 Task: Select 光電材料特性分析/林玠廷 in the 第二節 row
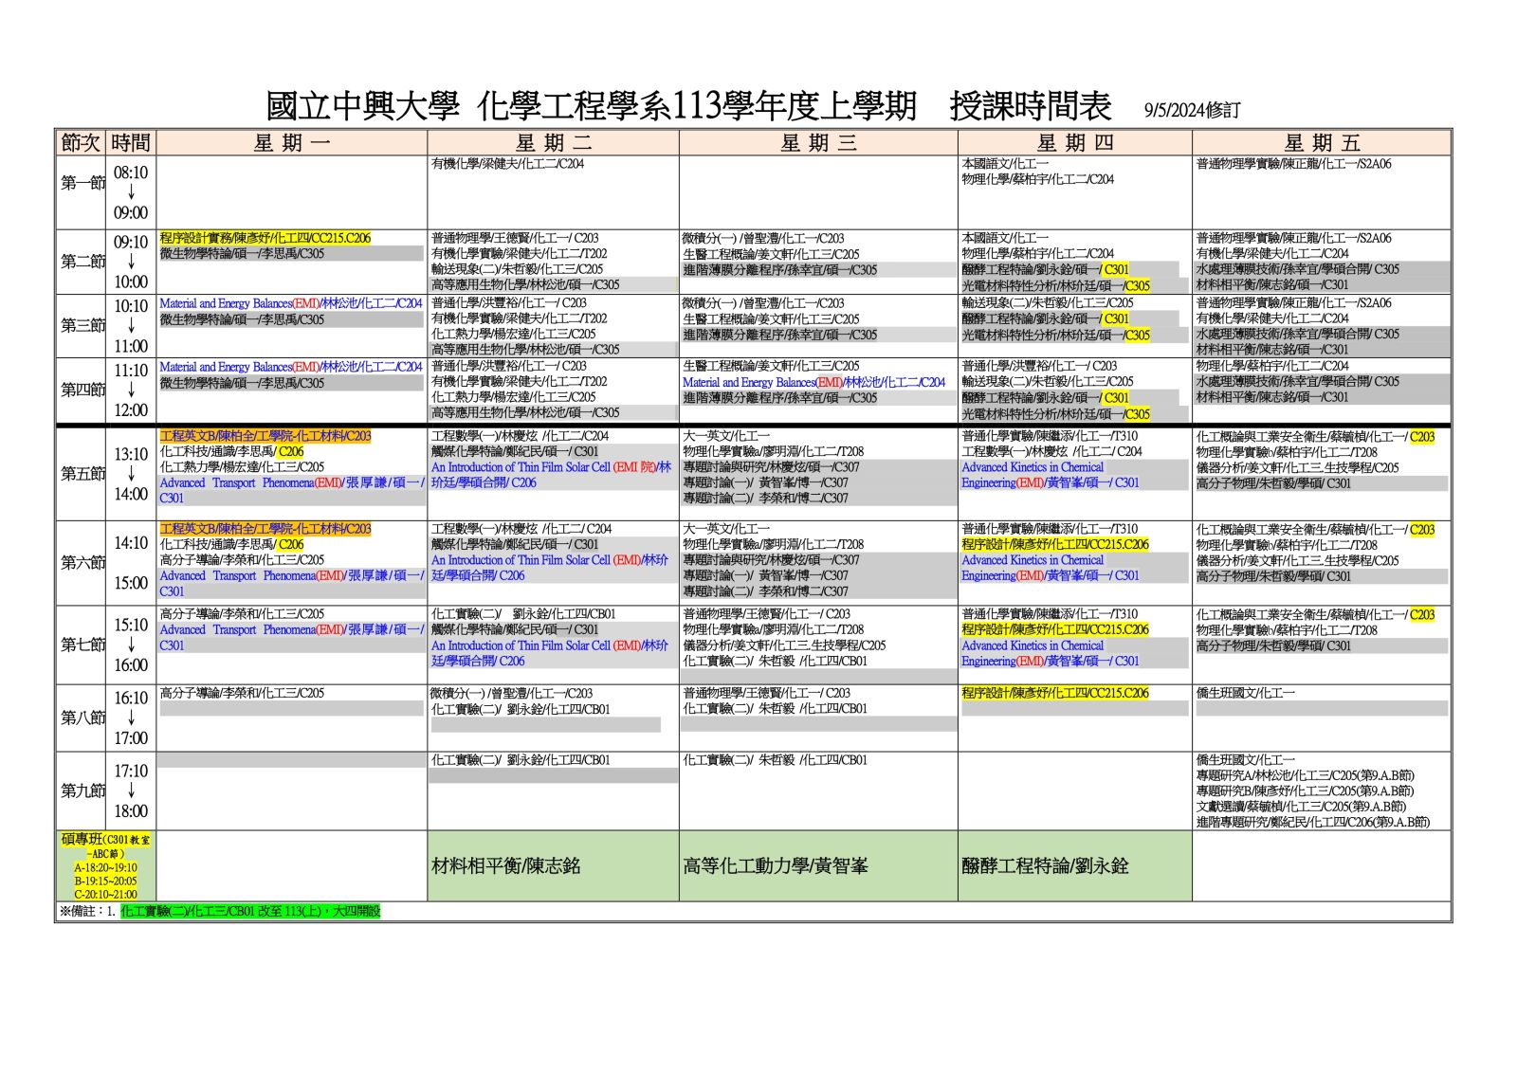(x=1055, y=285)
